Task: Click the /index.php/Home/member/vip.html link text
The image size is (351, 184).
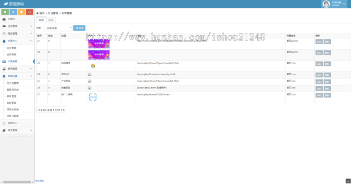Action: tap(156, 74)
